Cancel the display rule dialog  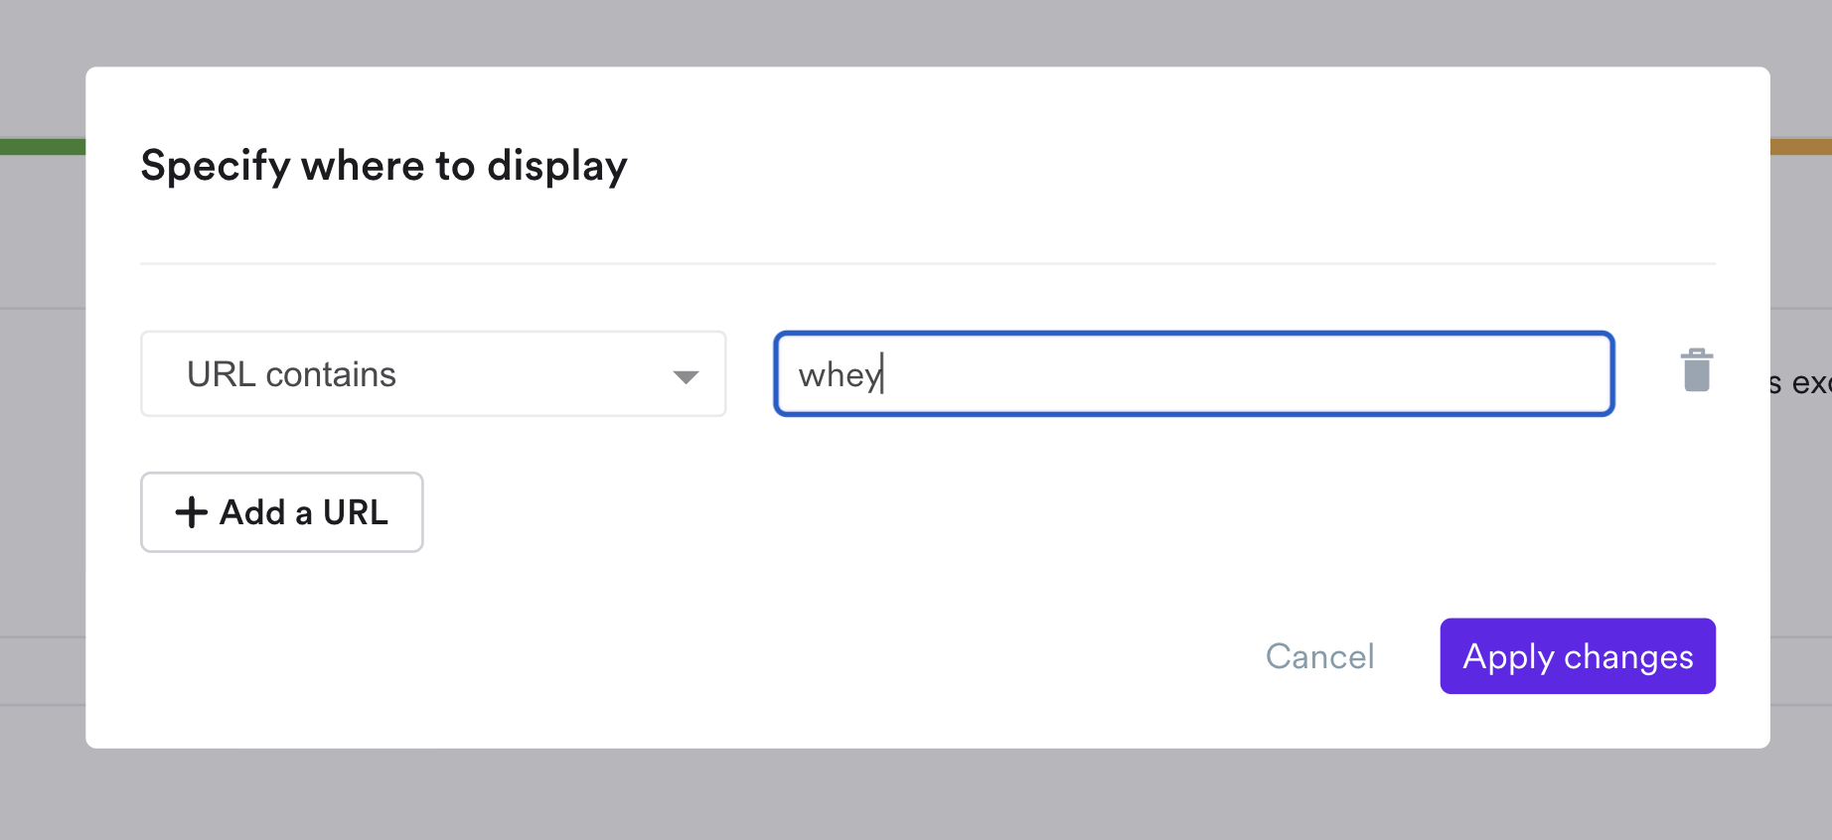[x=1319, y=656]
